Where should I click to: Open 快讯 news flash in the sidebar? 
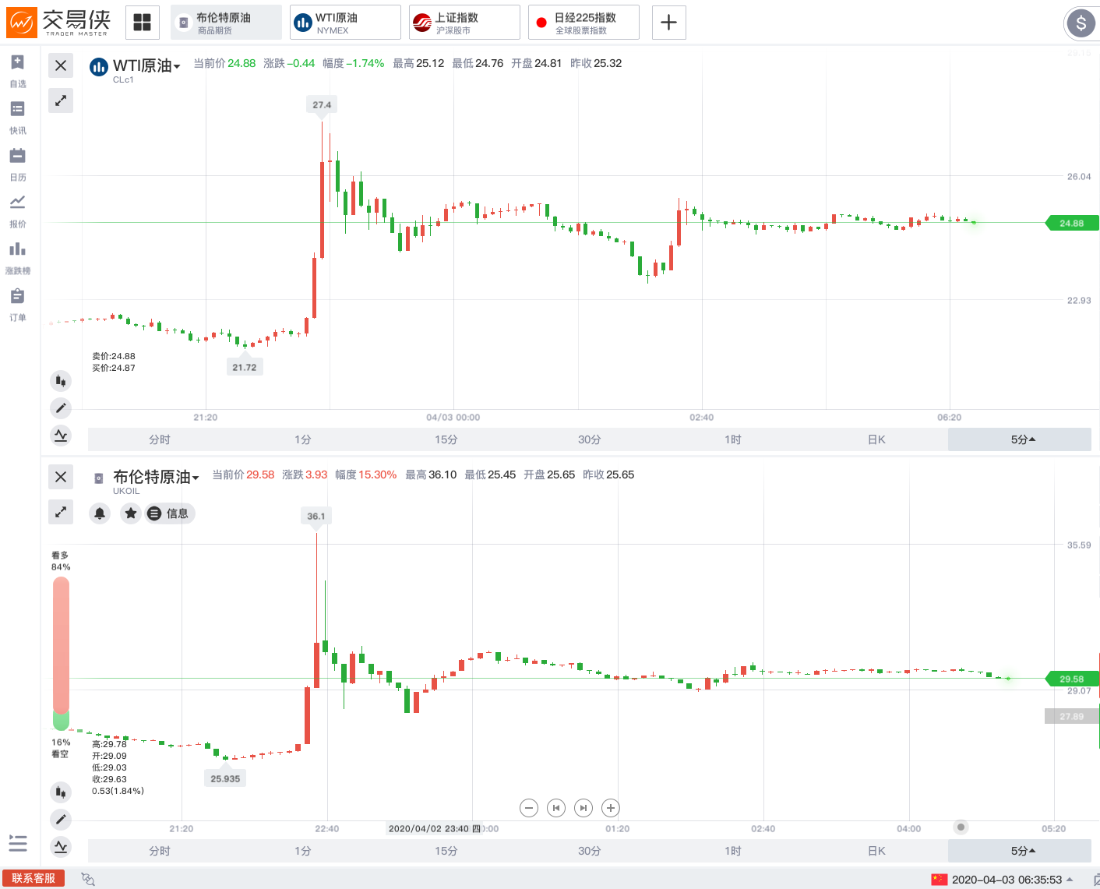click(x=18, y=118)
